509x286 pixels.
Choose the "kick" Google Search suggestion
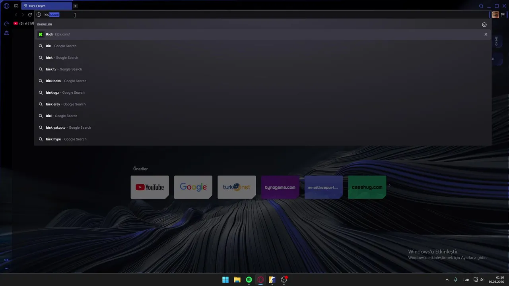262,58
